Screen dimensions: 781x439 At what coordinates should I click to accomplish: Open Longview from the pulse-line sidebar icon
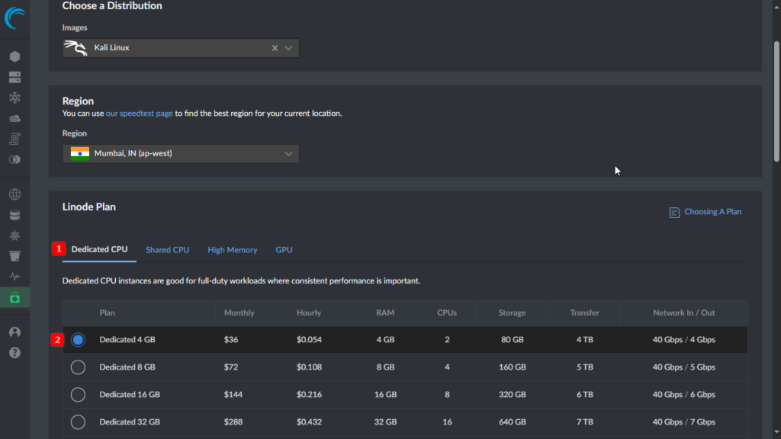15,277
